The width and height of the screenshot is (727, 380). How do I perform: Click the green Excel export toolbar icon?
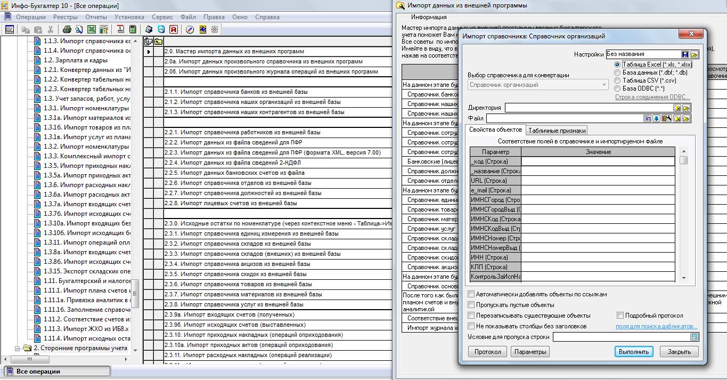(91, 30)
